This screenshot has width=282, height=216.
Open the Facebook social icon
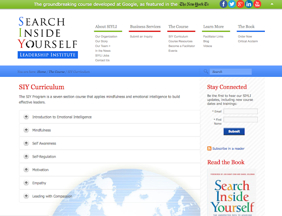(223, 4)
